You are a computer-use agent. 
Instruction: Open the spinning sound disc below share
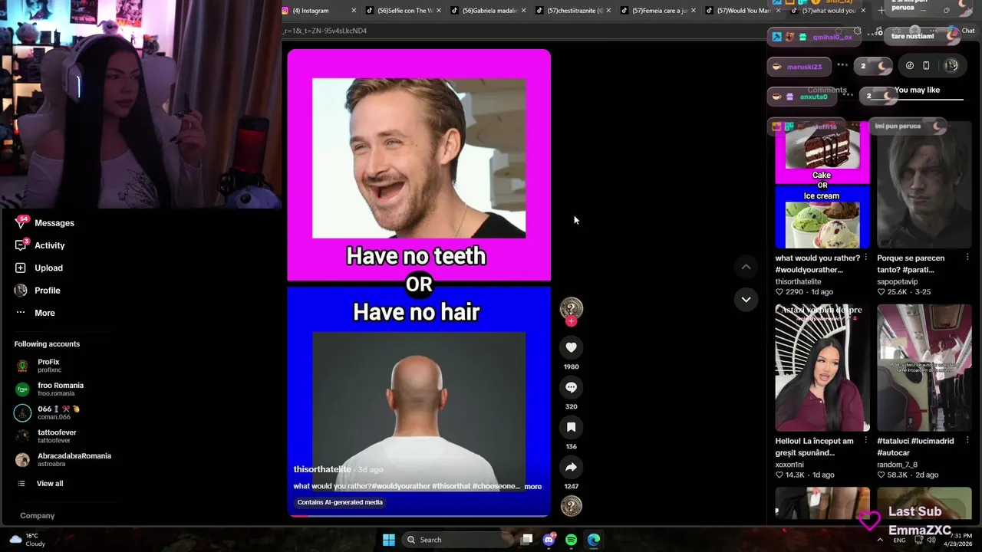pos(571,506)
